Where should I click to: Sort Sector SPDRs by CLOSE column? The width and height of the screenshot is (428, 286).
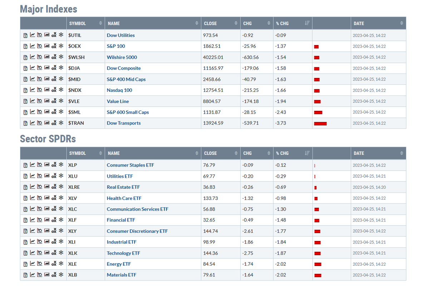coord(221,153)
